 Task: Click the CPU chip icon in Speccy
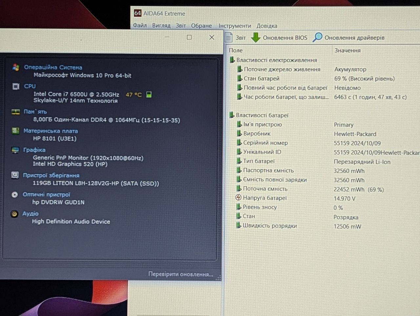pyautogui.click(x=16, y=86)
